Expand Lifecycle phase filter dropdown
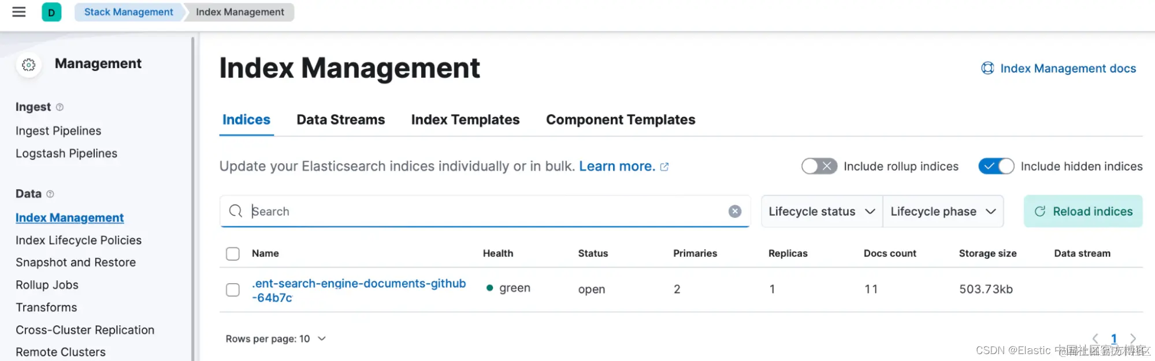1155x361 pixels. click(943, 212)
